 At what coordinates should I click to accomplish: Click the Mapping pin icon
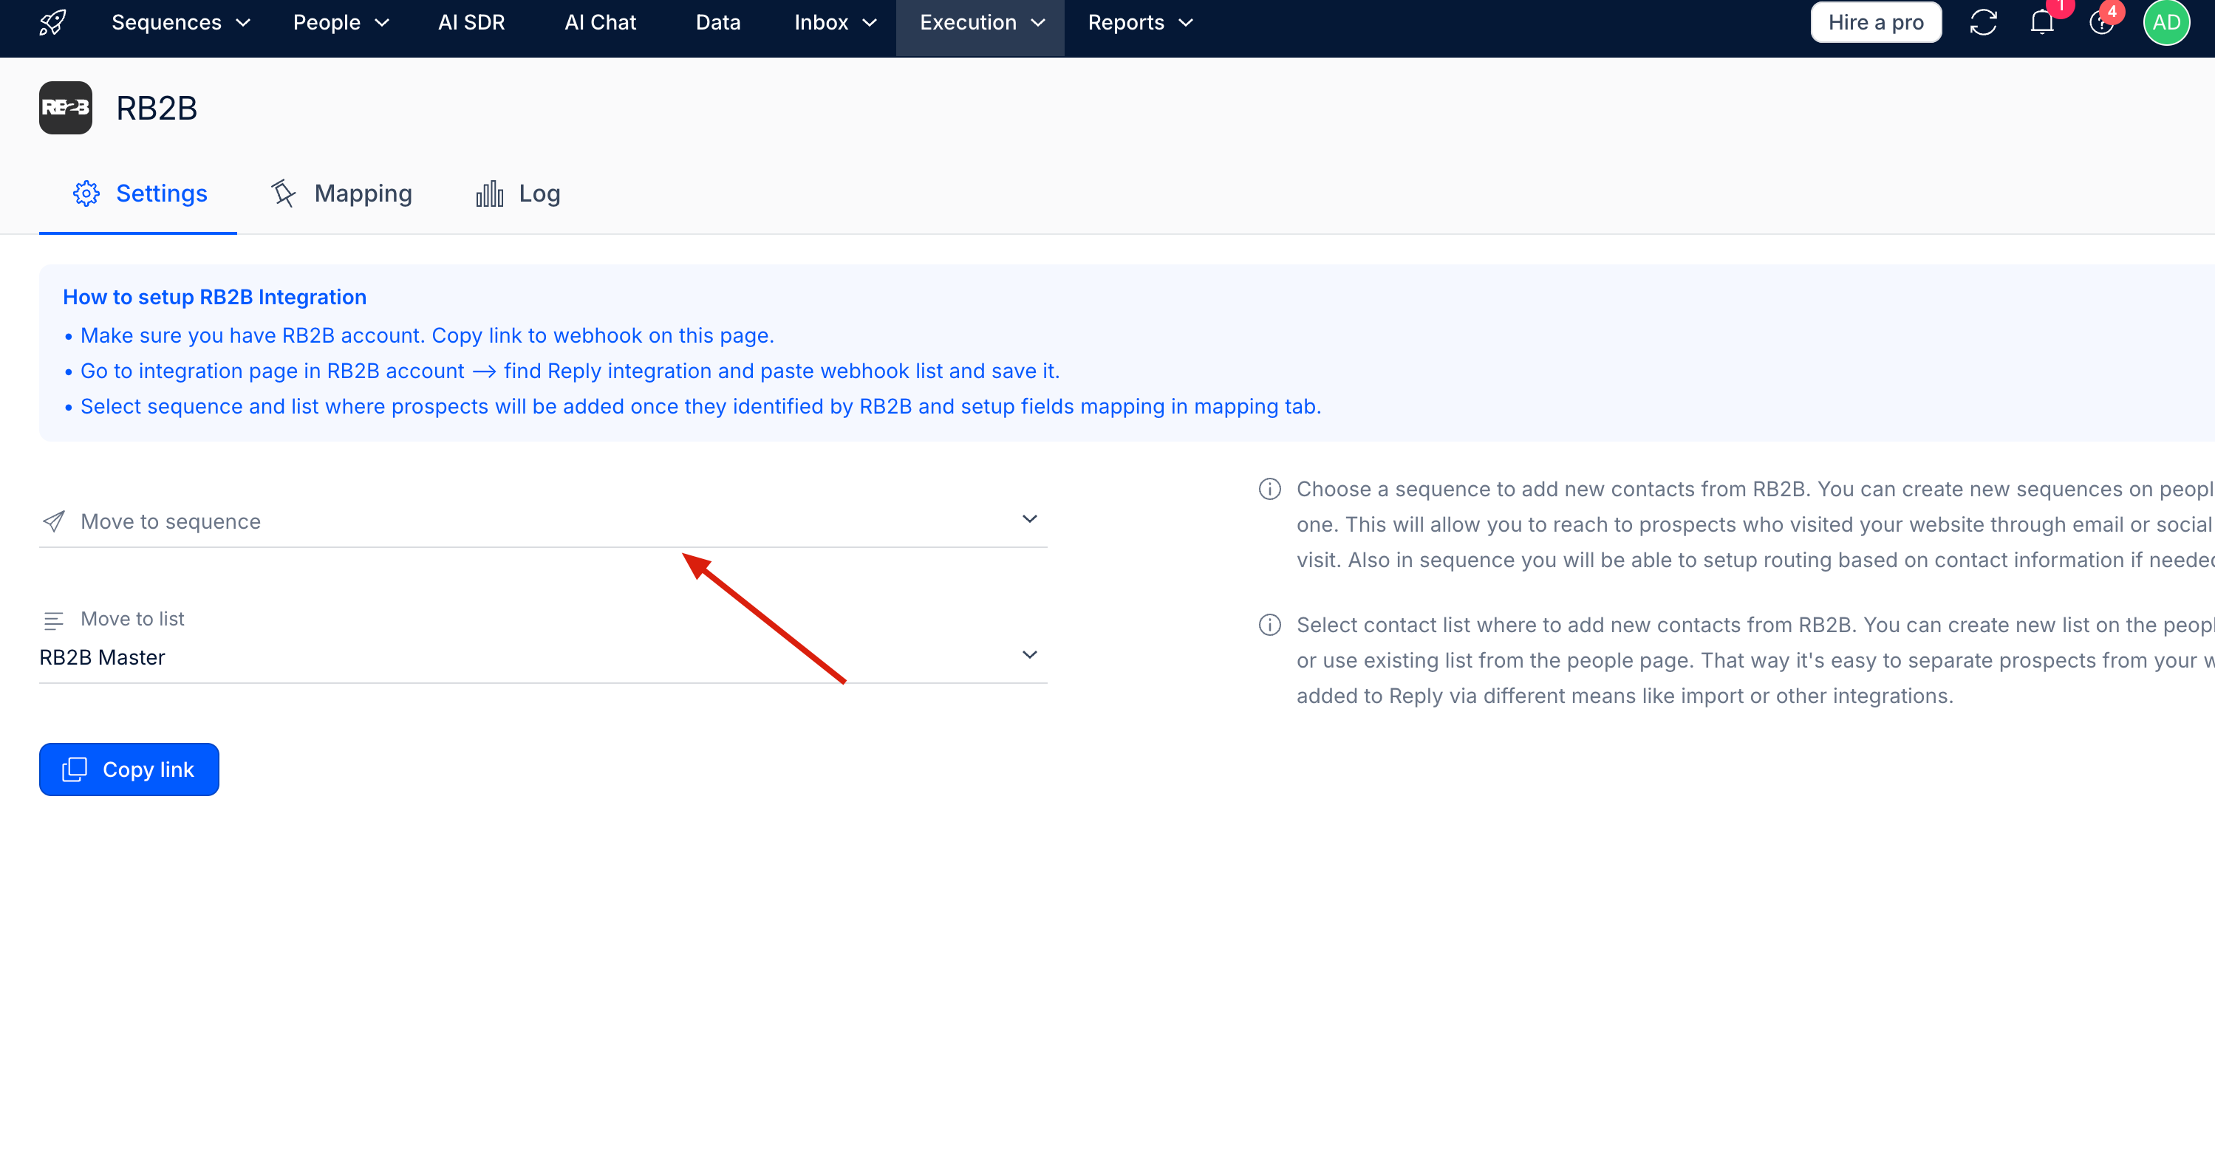coord(284,193)
